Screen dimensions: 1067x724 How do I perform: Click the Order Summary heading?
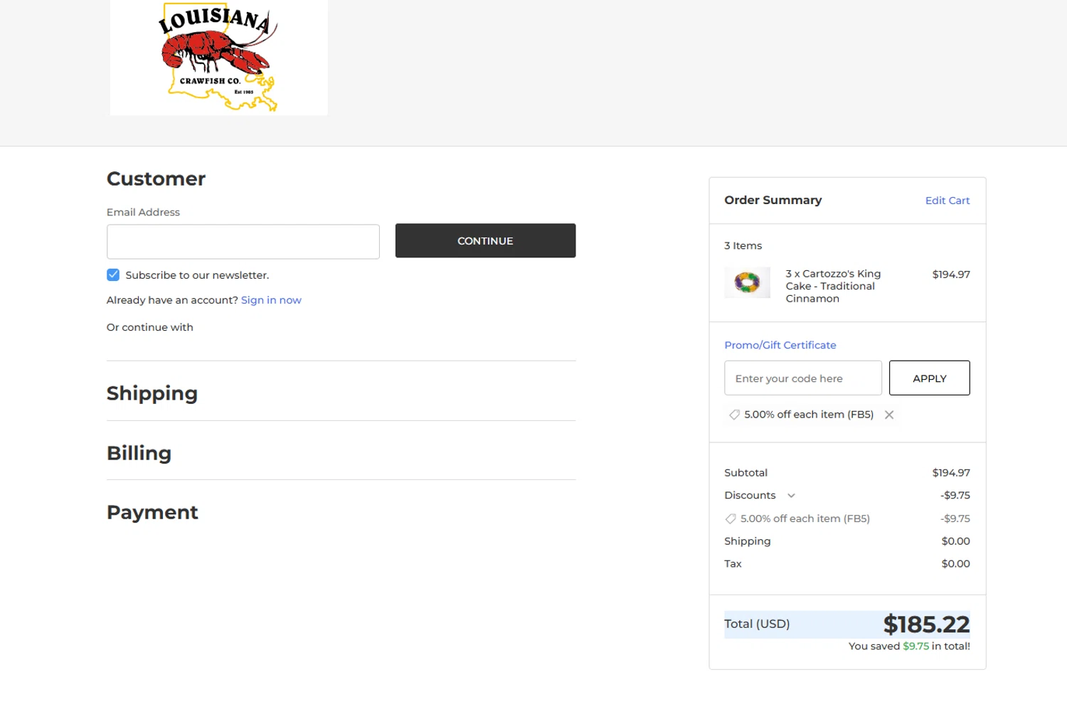pos(773,200)
